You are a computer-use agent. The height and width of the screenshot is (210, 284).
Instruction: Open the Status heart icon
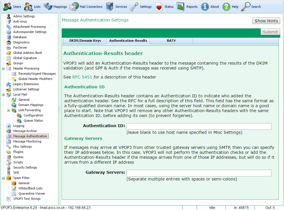point(159,7)
